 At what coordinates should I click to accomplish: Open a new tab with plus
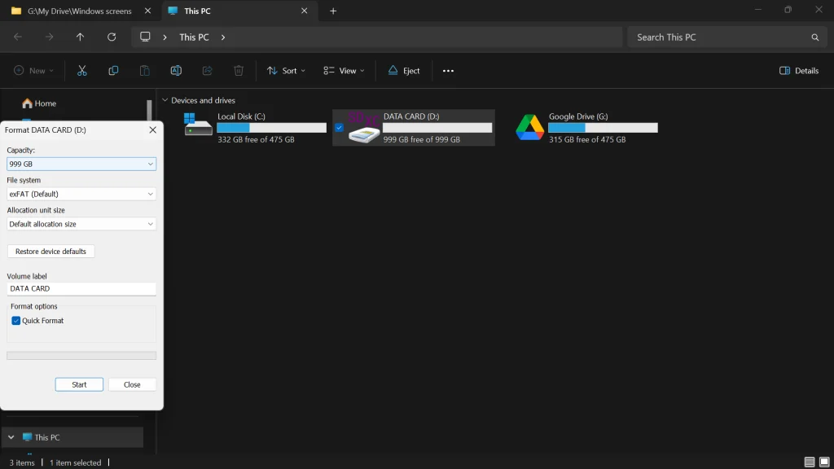coord(333,11)
